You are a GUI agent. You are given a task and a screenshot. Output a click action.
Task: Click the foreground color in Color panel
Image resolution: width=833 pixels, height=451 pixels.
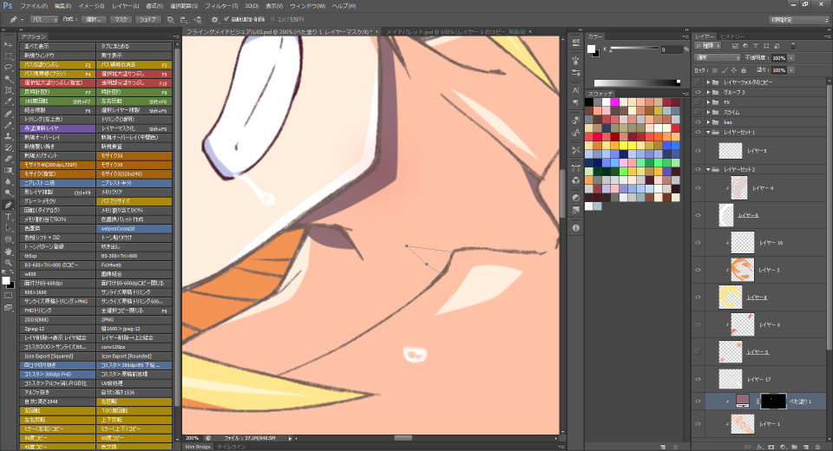[x=591, y=49]
